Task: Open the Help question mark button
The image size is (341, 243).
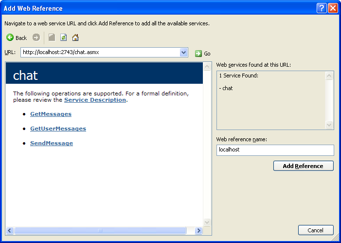Action: coord(321,8)
